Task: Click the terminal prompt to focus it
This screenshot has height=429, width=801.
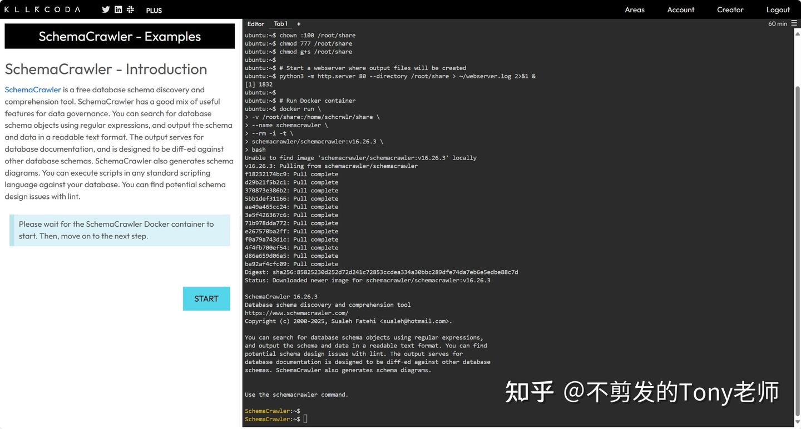Action: [x=305, y=418]
